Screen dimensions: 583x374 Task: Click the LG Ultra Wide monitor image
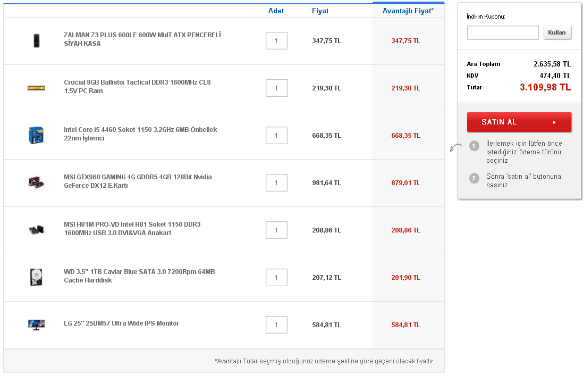(36, 324)
